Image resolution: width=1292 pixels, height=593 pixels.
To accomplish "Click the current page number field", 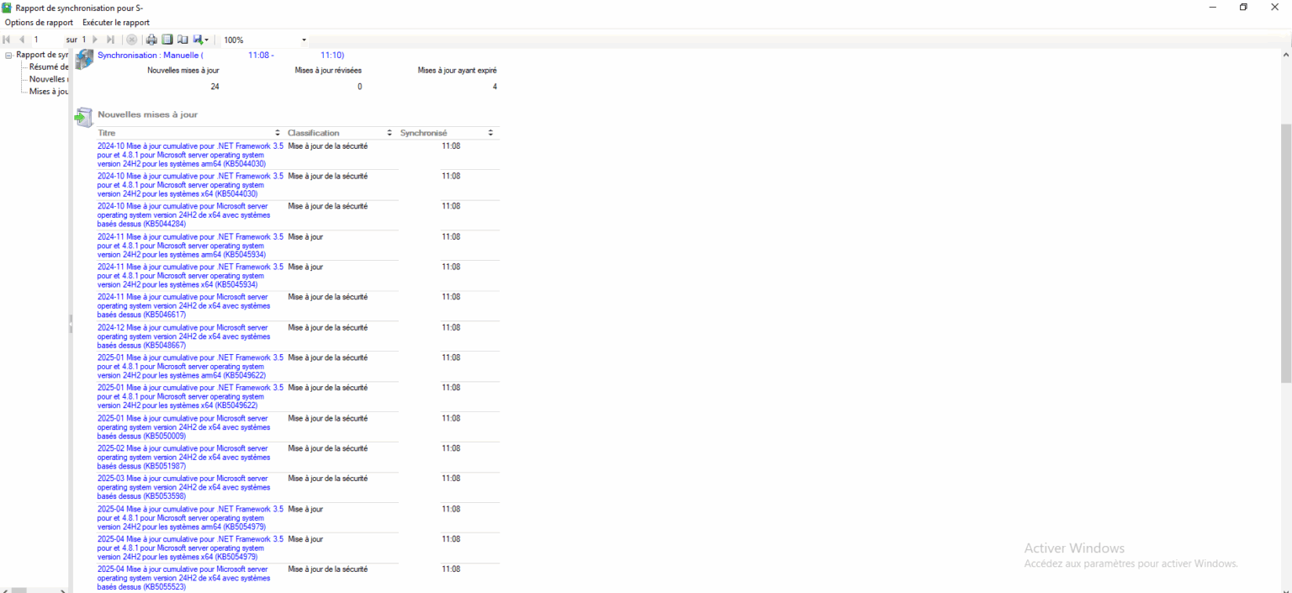I will click(46, 40).
